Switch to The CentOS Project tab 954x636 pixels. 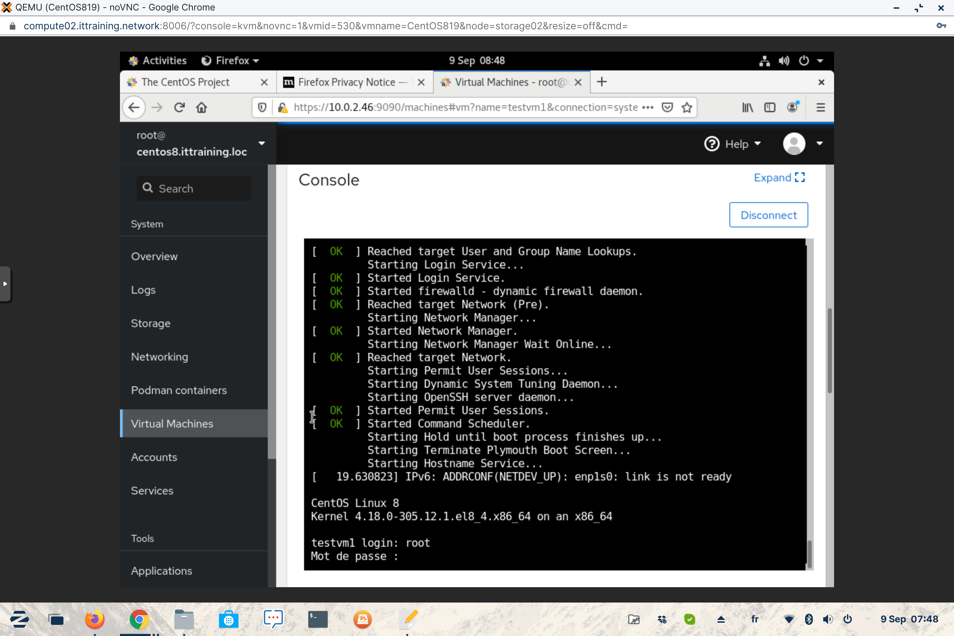pos(185,82)
